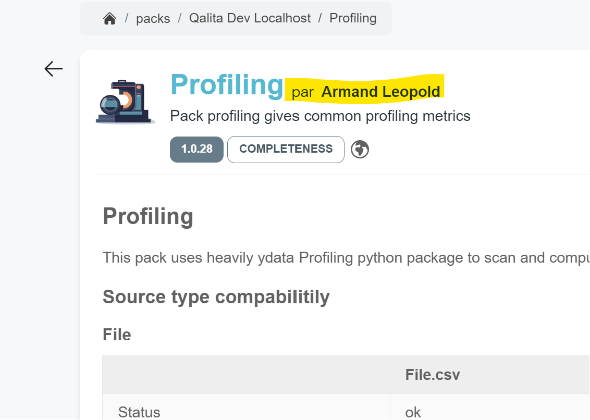590x420 pixels.
Task: Click the 1.0.28 version badge
Action: click(196, 149)
